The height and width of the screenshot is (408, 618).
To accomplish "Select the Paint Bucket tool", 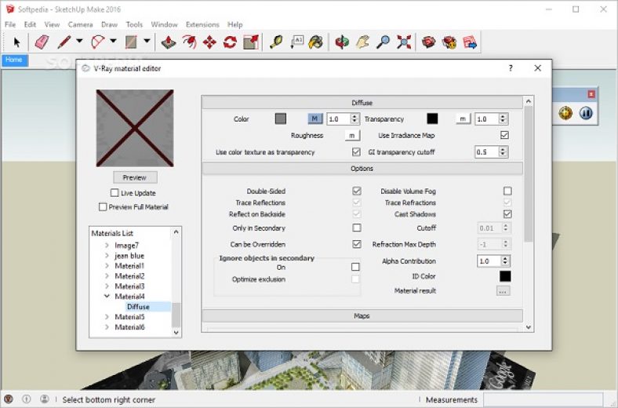I will coord(316,42).
